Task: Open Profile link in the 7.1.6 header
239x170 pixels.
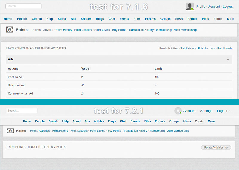Action: [x=201, y=7]
